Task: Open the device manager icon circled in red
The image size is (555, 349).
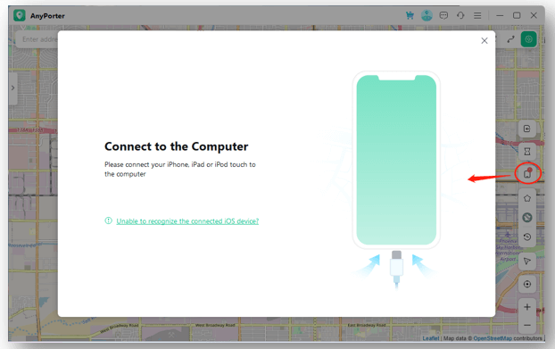Action: [x=527, y=174]
